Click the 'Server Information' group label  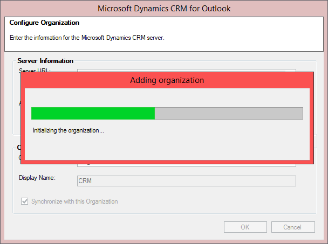[x=45, y=61]
